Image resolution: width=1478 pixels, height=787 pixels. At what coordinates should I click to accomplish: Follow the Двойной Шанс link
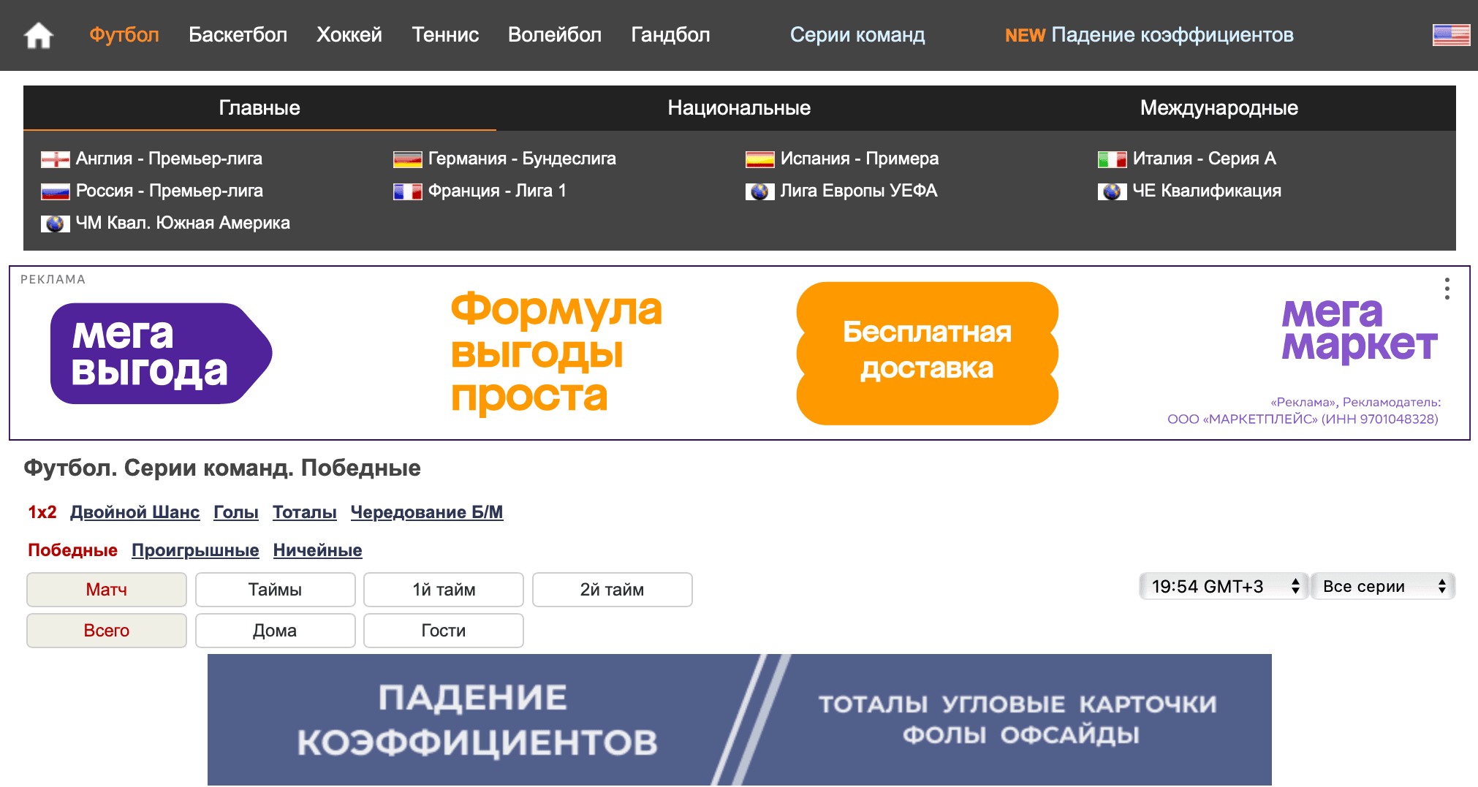coord(134,512)
